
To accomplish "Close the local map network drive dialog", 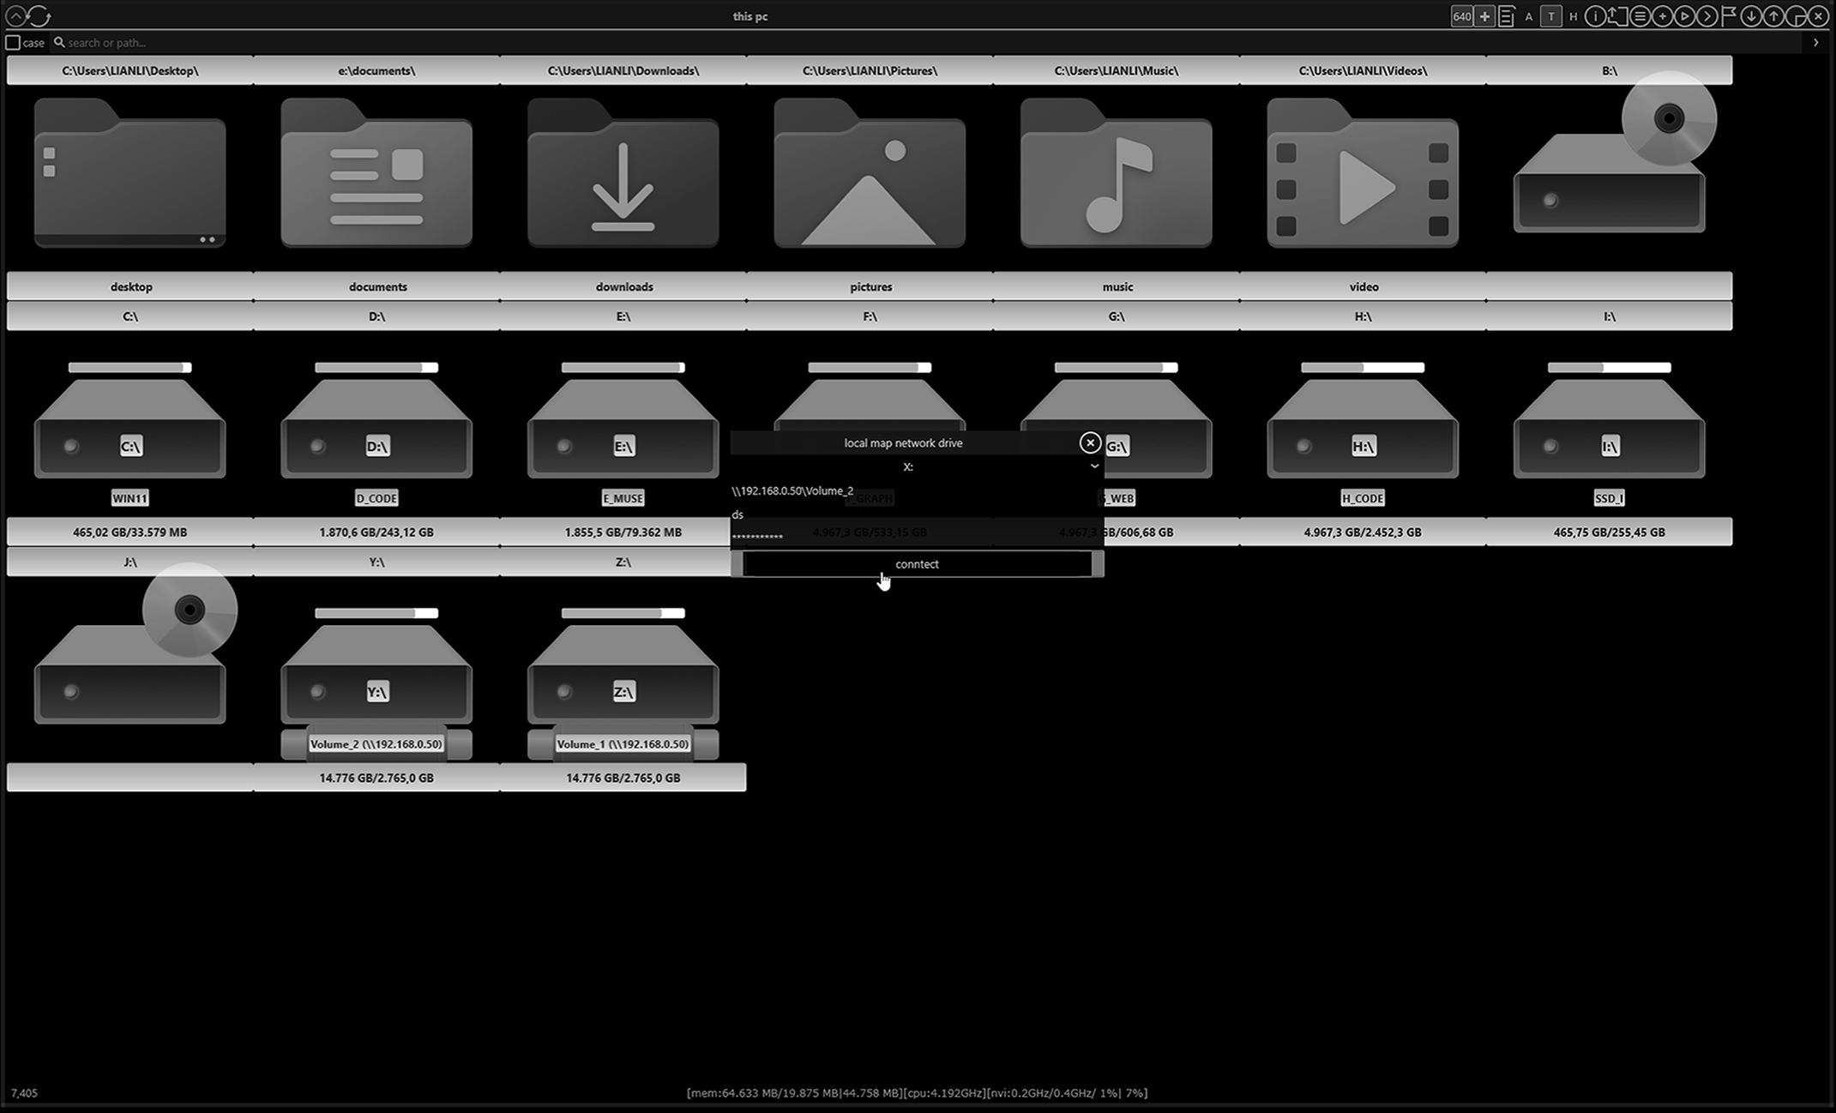I will tap(1089, 442).
